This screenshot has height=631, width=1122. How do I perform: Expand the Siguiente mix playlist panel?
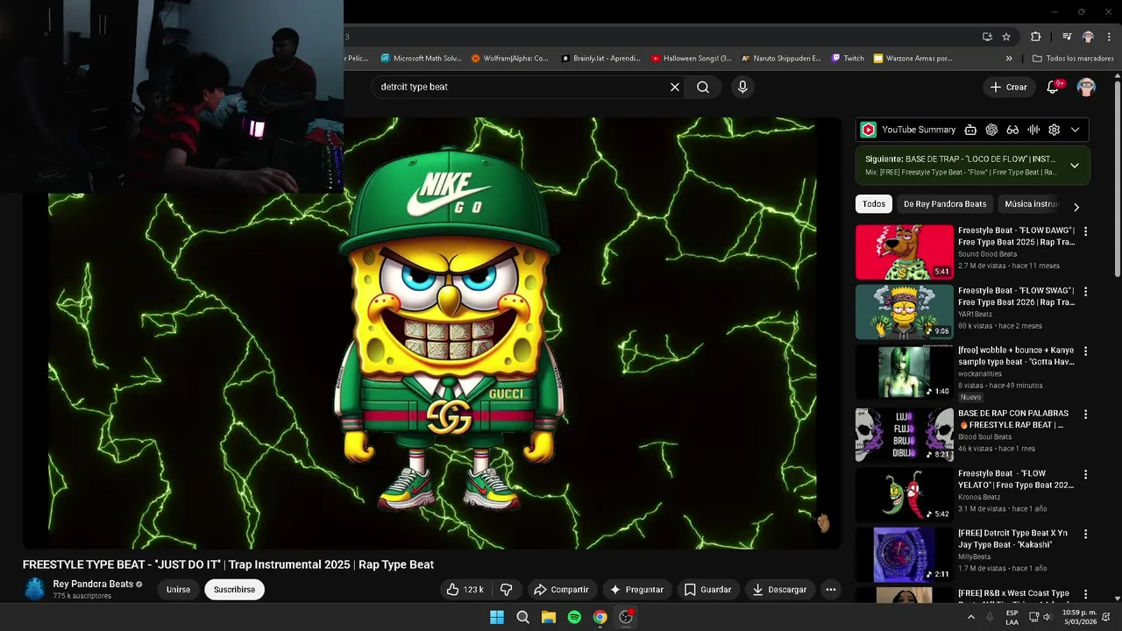tap(1075, 166)
